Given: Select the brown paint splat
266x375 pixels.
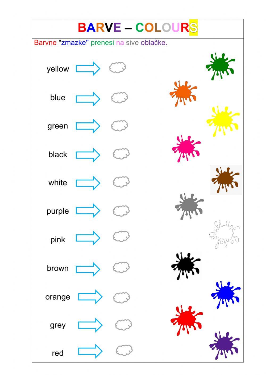Looking at the screenshot, I should 225,179.
